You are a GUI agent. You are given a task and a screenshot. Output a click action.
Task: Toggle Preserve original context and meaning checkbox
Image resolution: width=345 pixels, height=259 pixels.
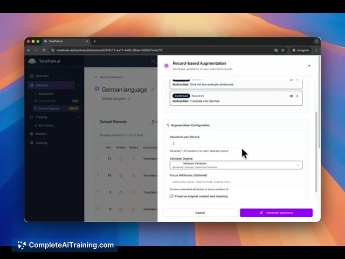(x=171, y=196)
